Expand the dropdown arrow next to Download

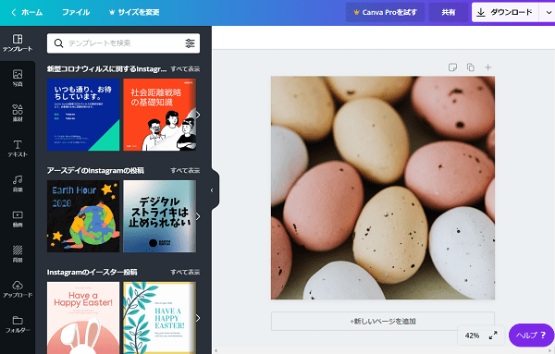point(548,12)
